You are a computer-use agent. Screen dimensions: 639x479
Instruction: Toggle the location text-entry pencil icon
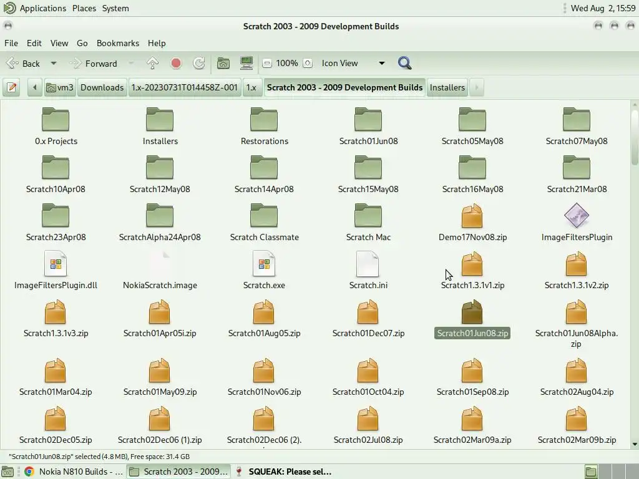coord(12,87)
